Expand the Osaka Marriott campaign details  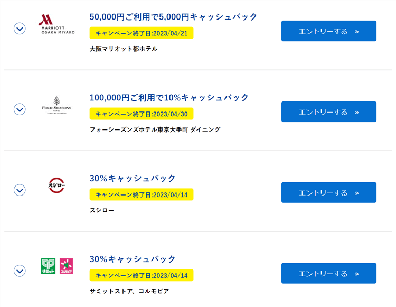(x=20, y=29)
